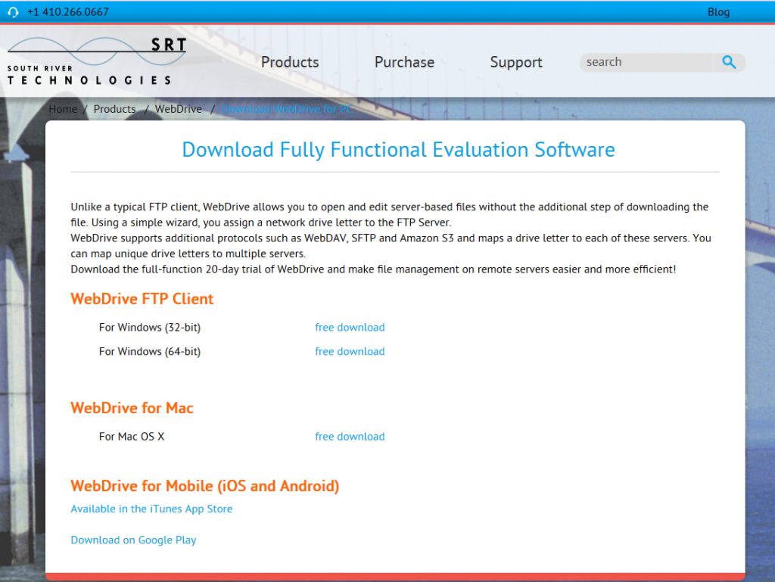The height and width of the screenshot is (582, 775).
Task: Click the headset support icon
Action: 13,12
